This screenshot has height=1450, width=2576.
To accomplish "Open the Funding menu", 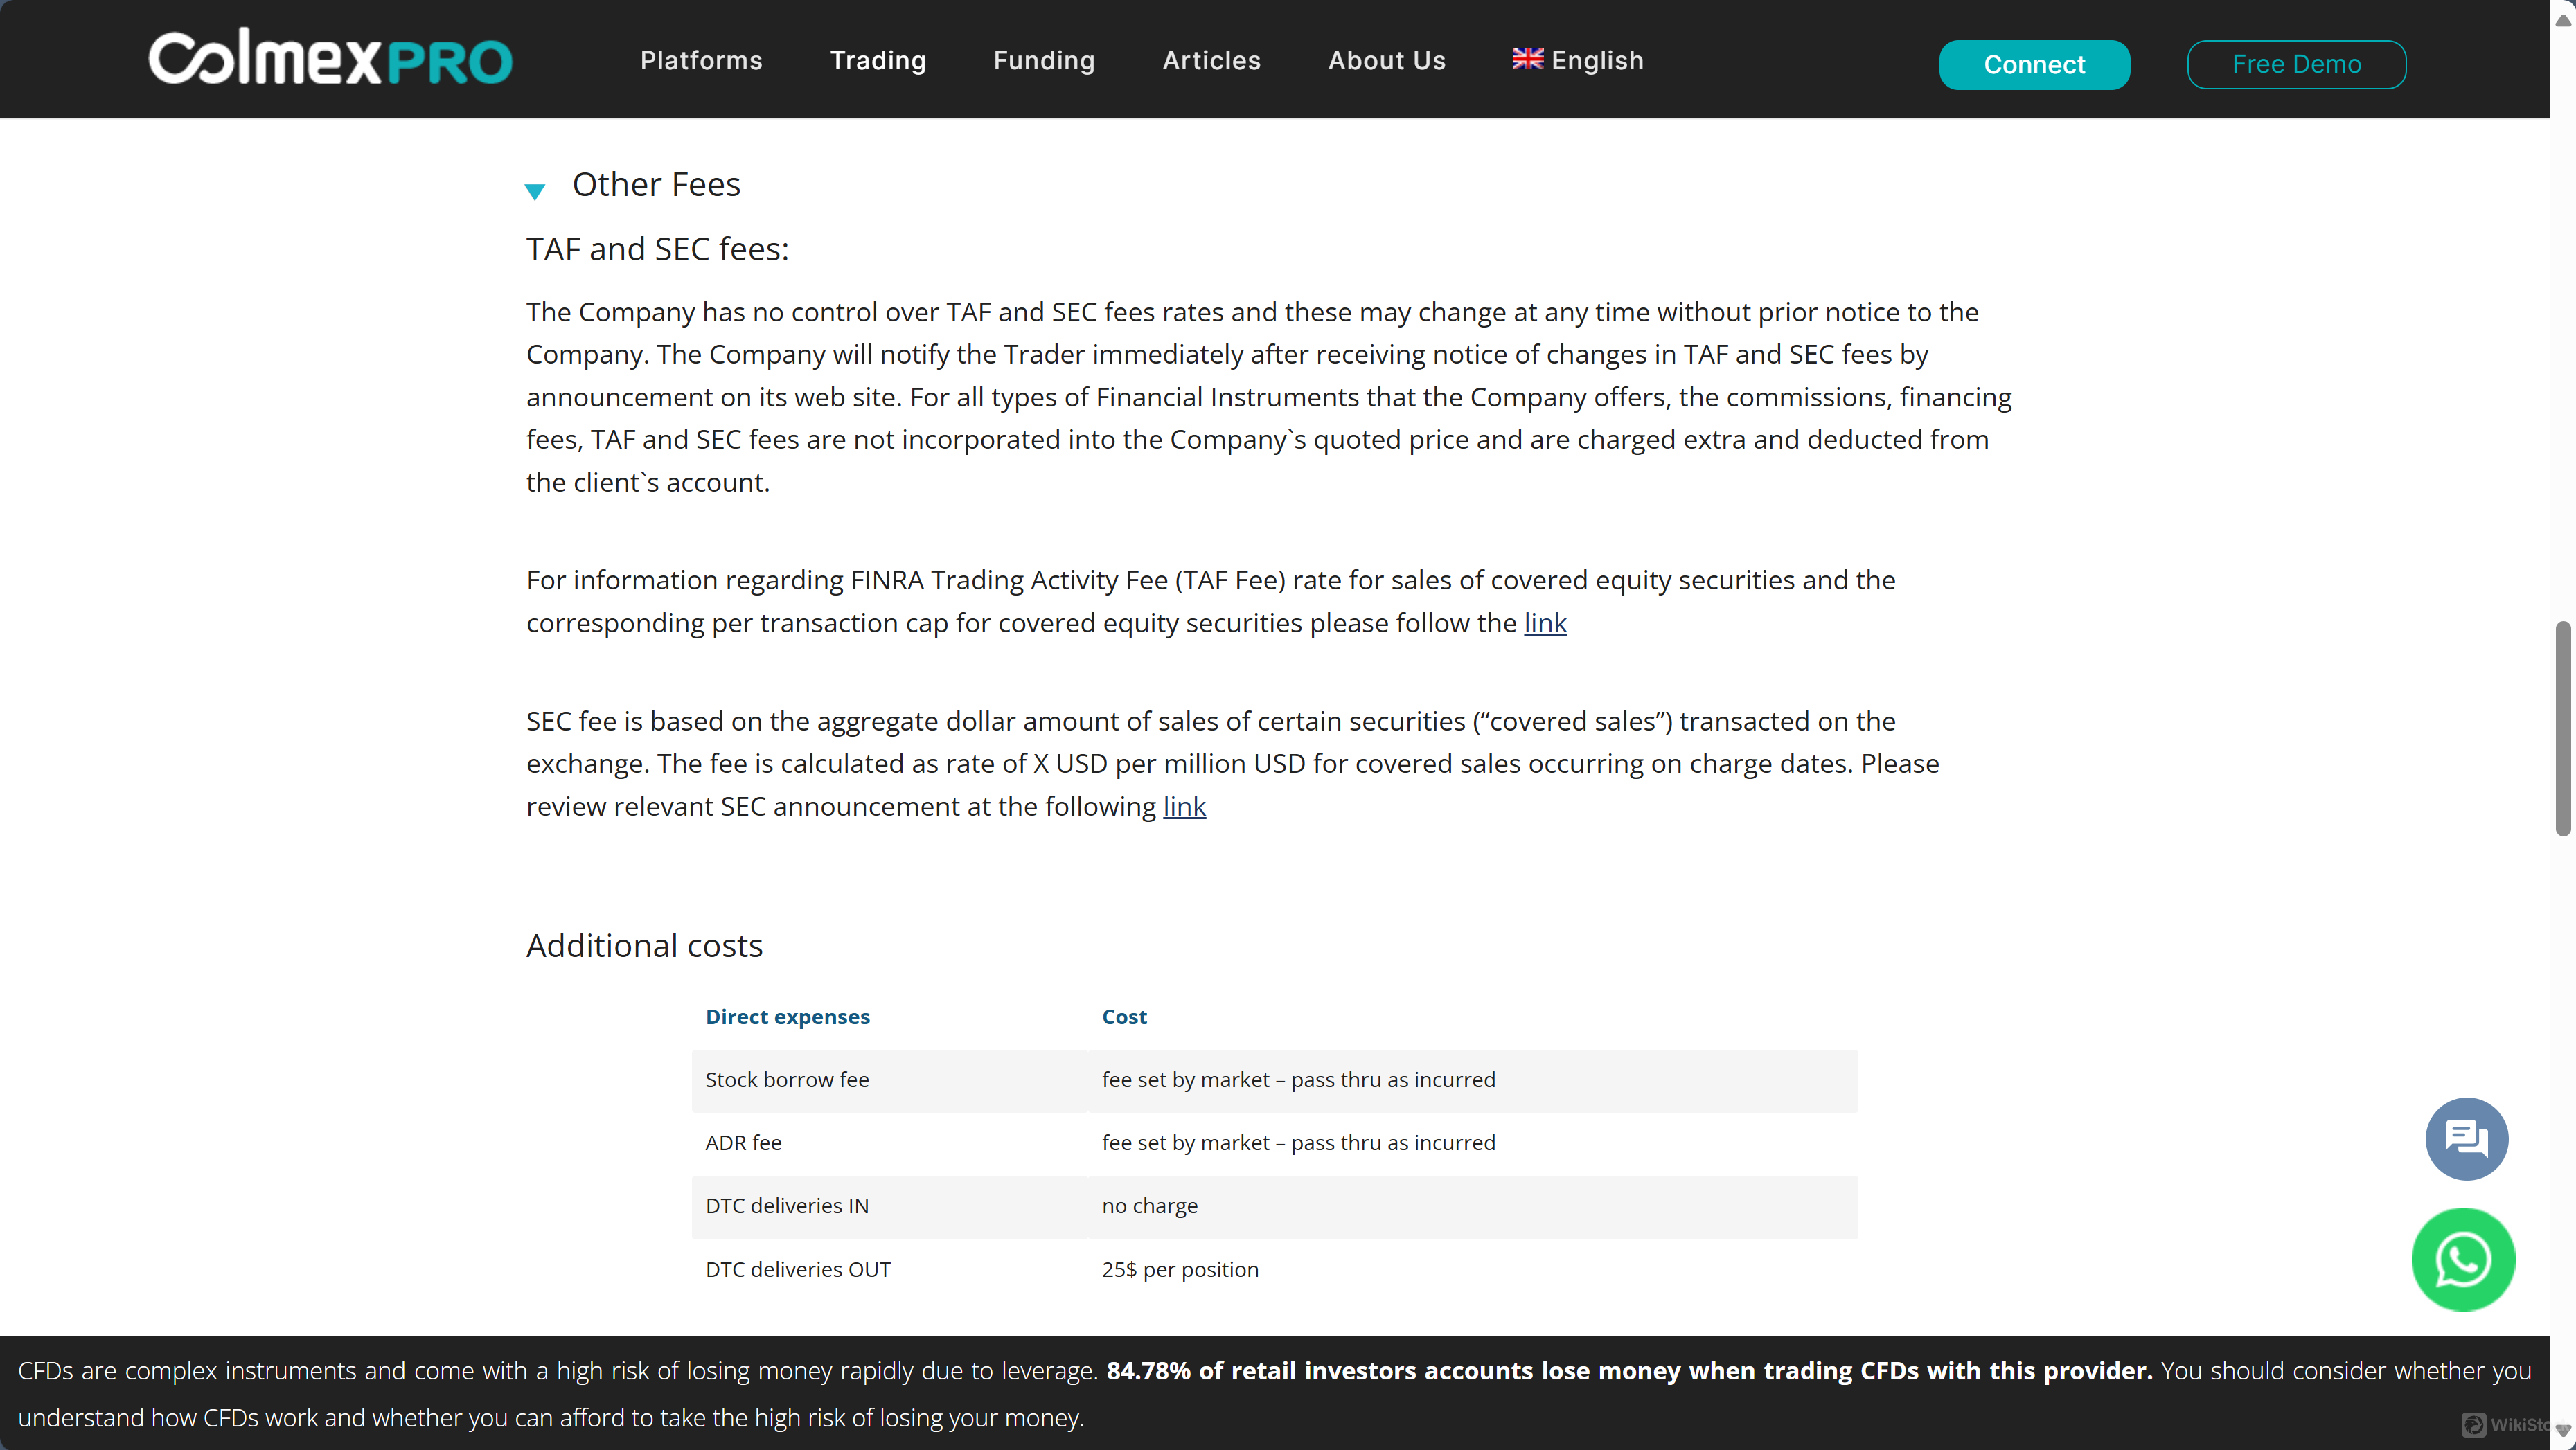I will tap(1044, 60).
